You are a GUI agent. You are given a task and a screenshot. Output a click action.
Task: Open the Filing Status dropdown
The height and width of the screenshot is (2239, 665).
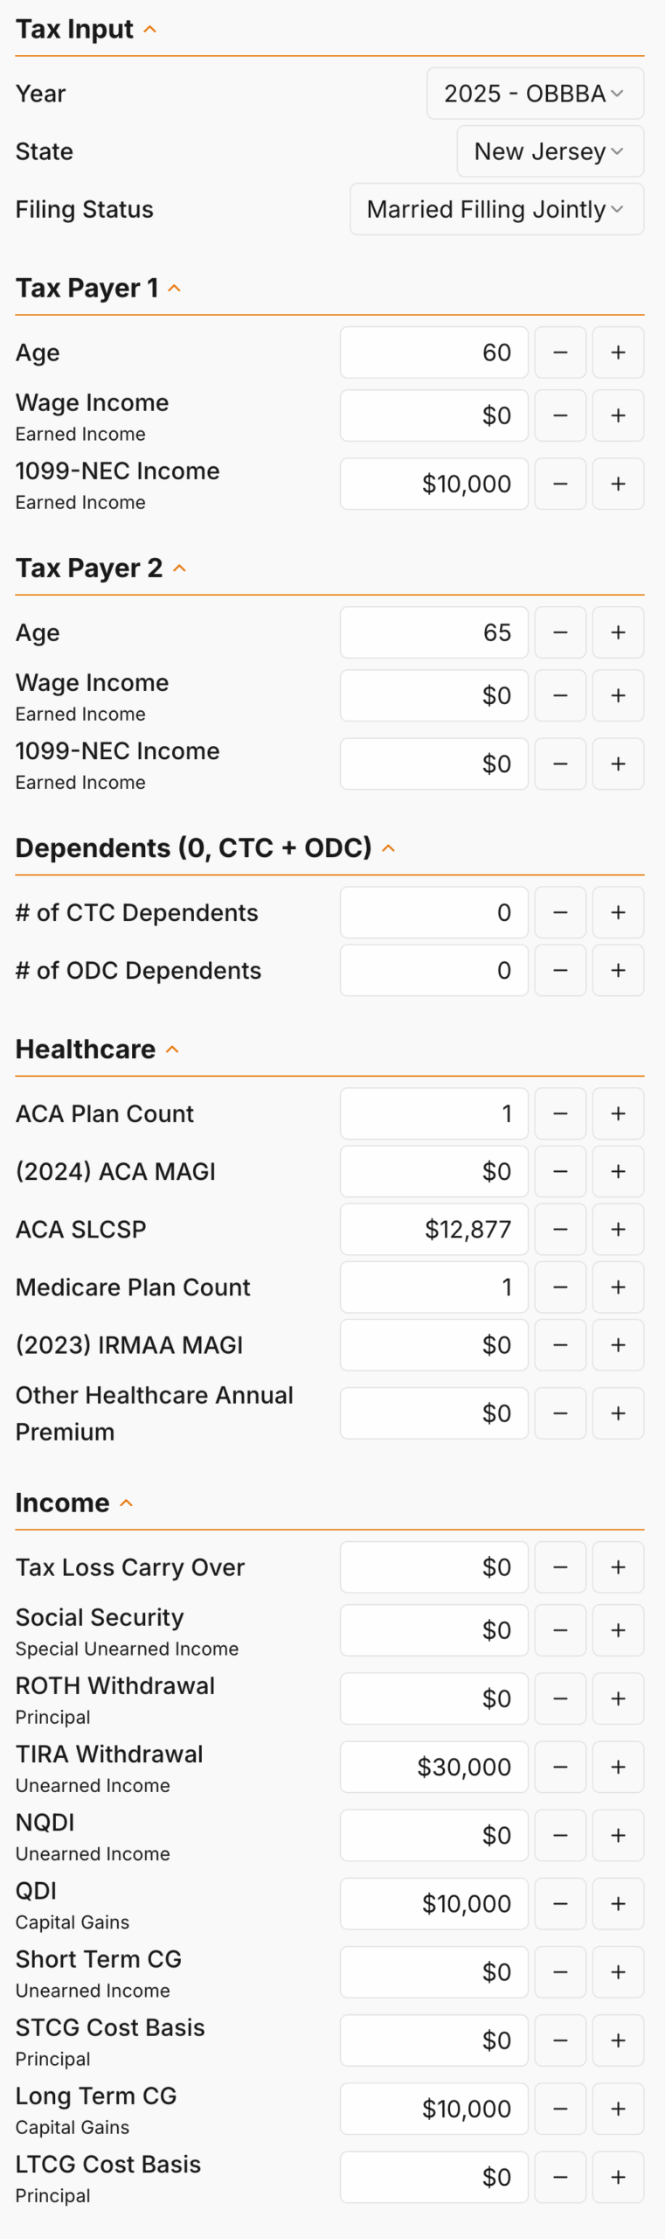coord(496,209)
